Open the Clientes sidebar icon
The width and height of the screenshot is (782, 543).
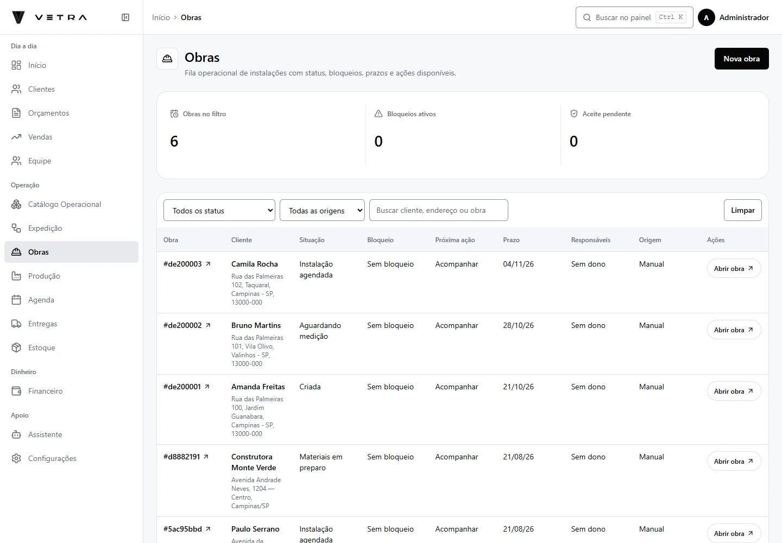(x=16, y=89)
